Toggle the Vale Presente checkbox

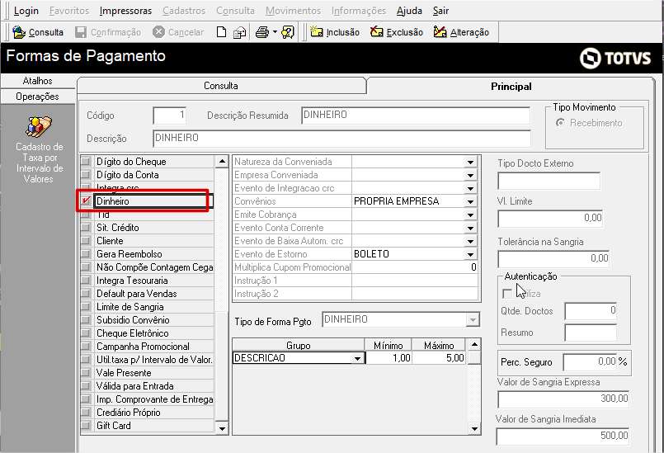click(86, 372)
